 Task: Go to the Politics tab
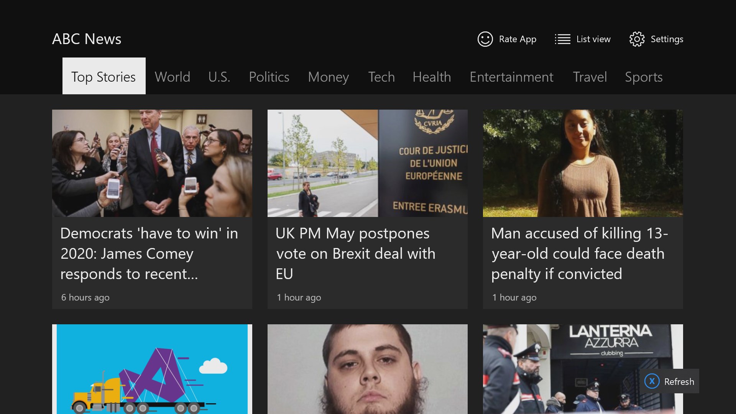pos(269,77)
